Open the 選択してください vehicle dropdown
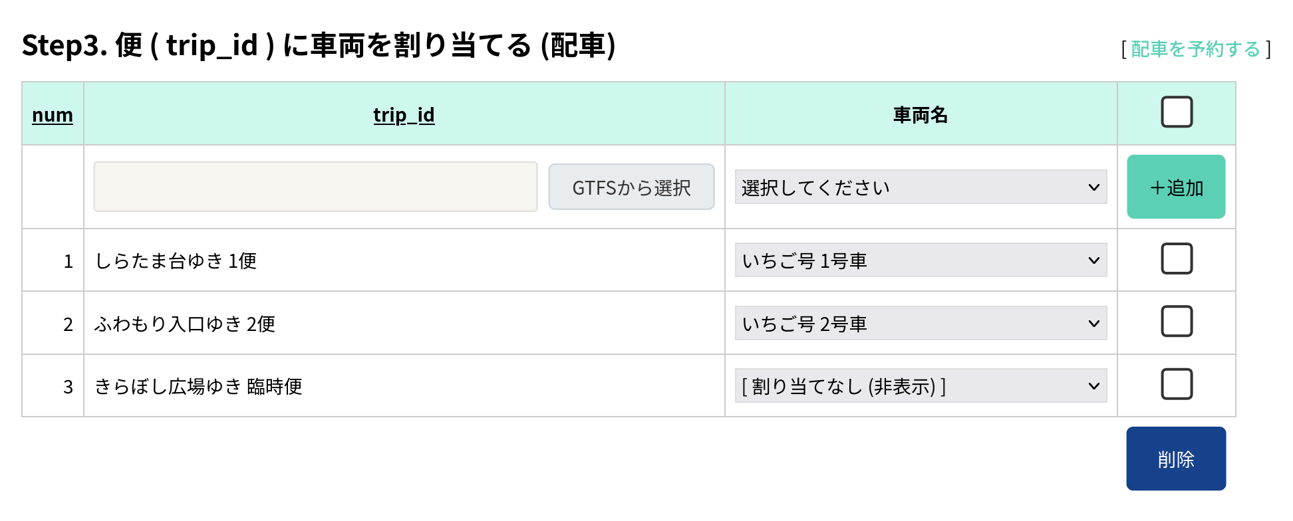This screenshot has width=1293, height=521. click(920, 187)
